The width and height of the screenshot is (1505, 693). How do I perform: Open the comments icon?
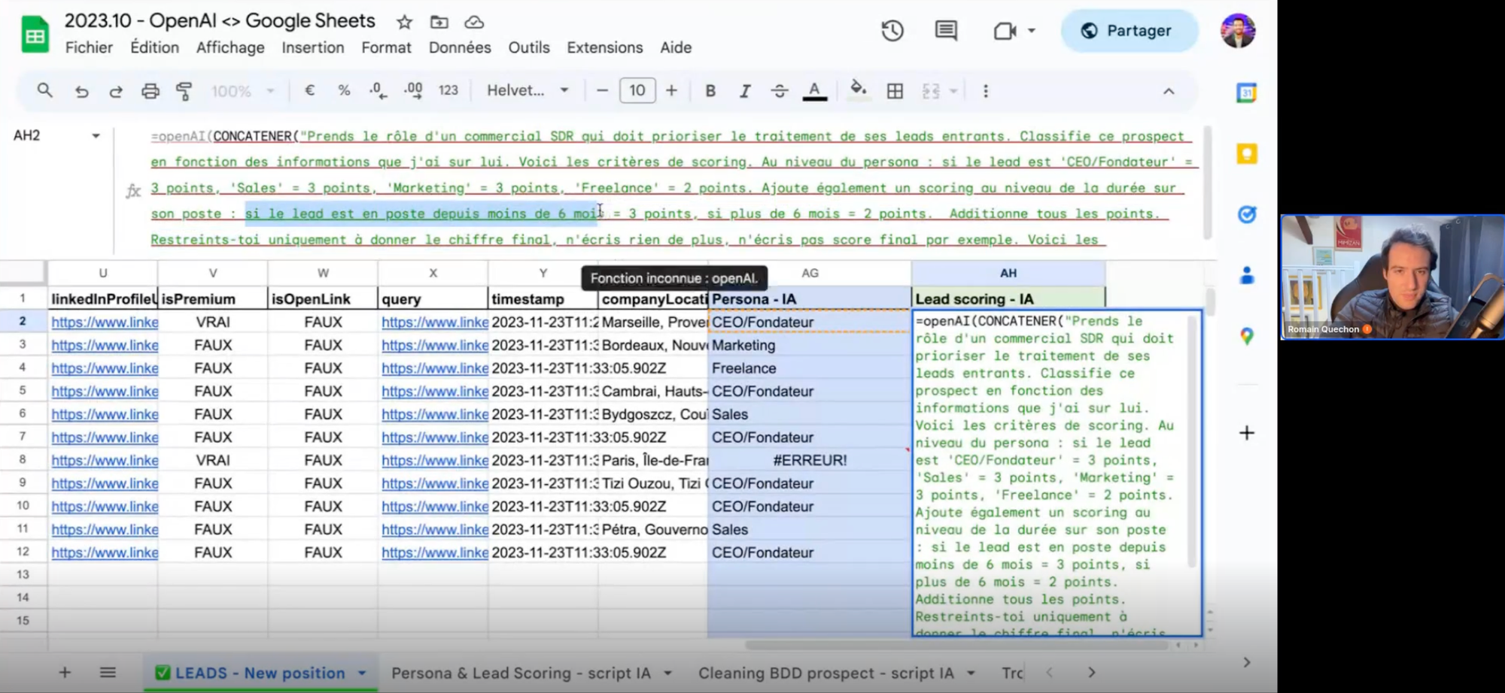pyautogui.click(x=946, y=31)
